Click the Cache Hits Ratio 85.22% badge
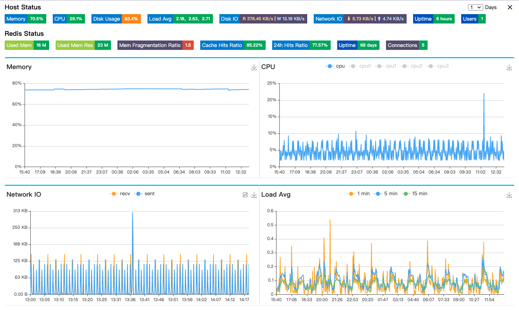519x312 pixels. click(x=233, y=45)
